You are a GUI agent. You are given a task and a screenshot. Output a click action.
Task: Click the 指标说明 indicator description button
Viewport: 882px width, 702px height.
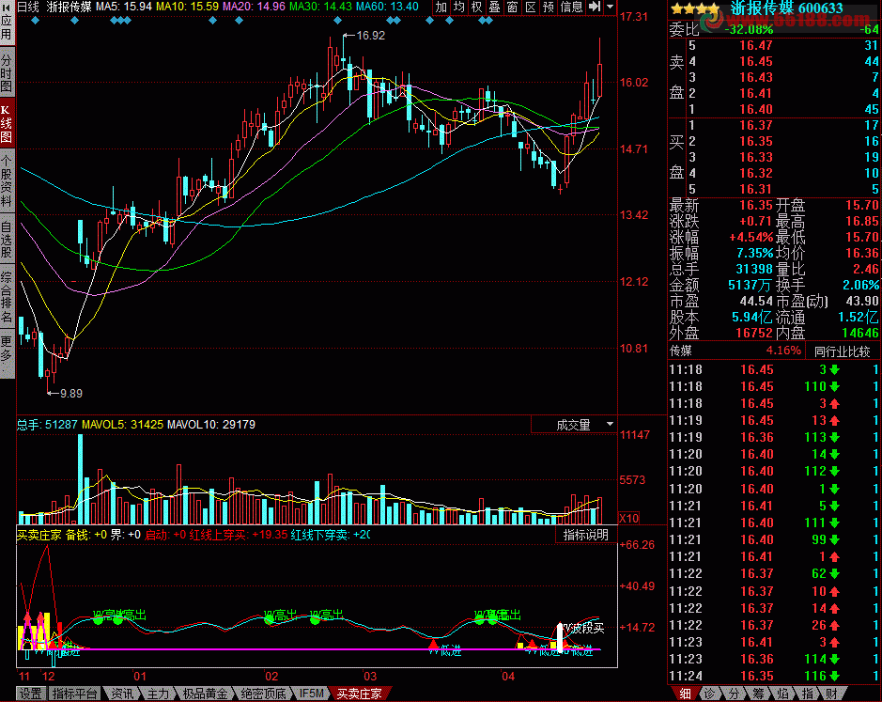(585, 535)
